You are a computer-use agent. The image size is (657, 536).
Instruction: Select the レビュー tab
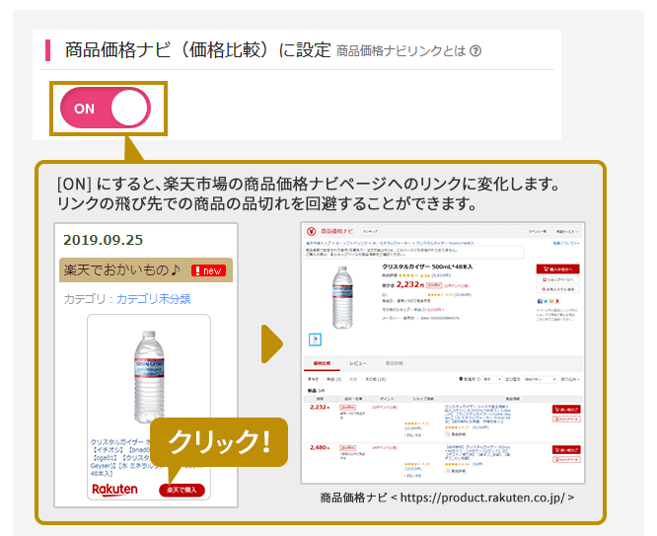pyautogui.click(x=358, y=363)
